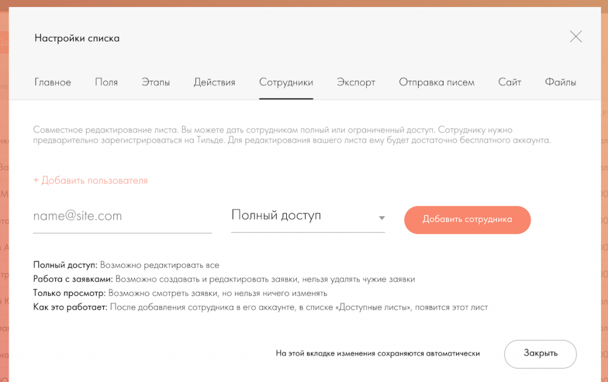Viewport: 608px width, 382px height.
Task: Click the Только просмотр legend label
Action: [x=69, y=293]
